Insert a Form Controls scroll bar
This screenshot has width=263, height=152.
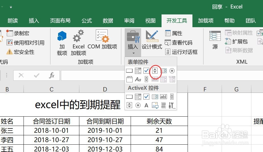coord(147,79)
